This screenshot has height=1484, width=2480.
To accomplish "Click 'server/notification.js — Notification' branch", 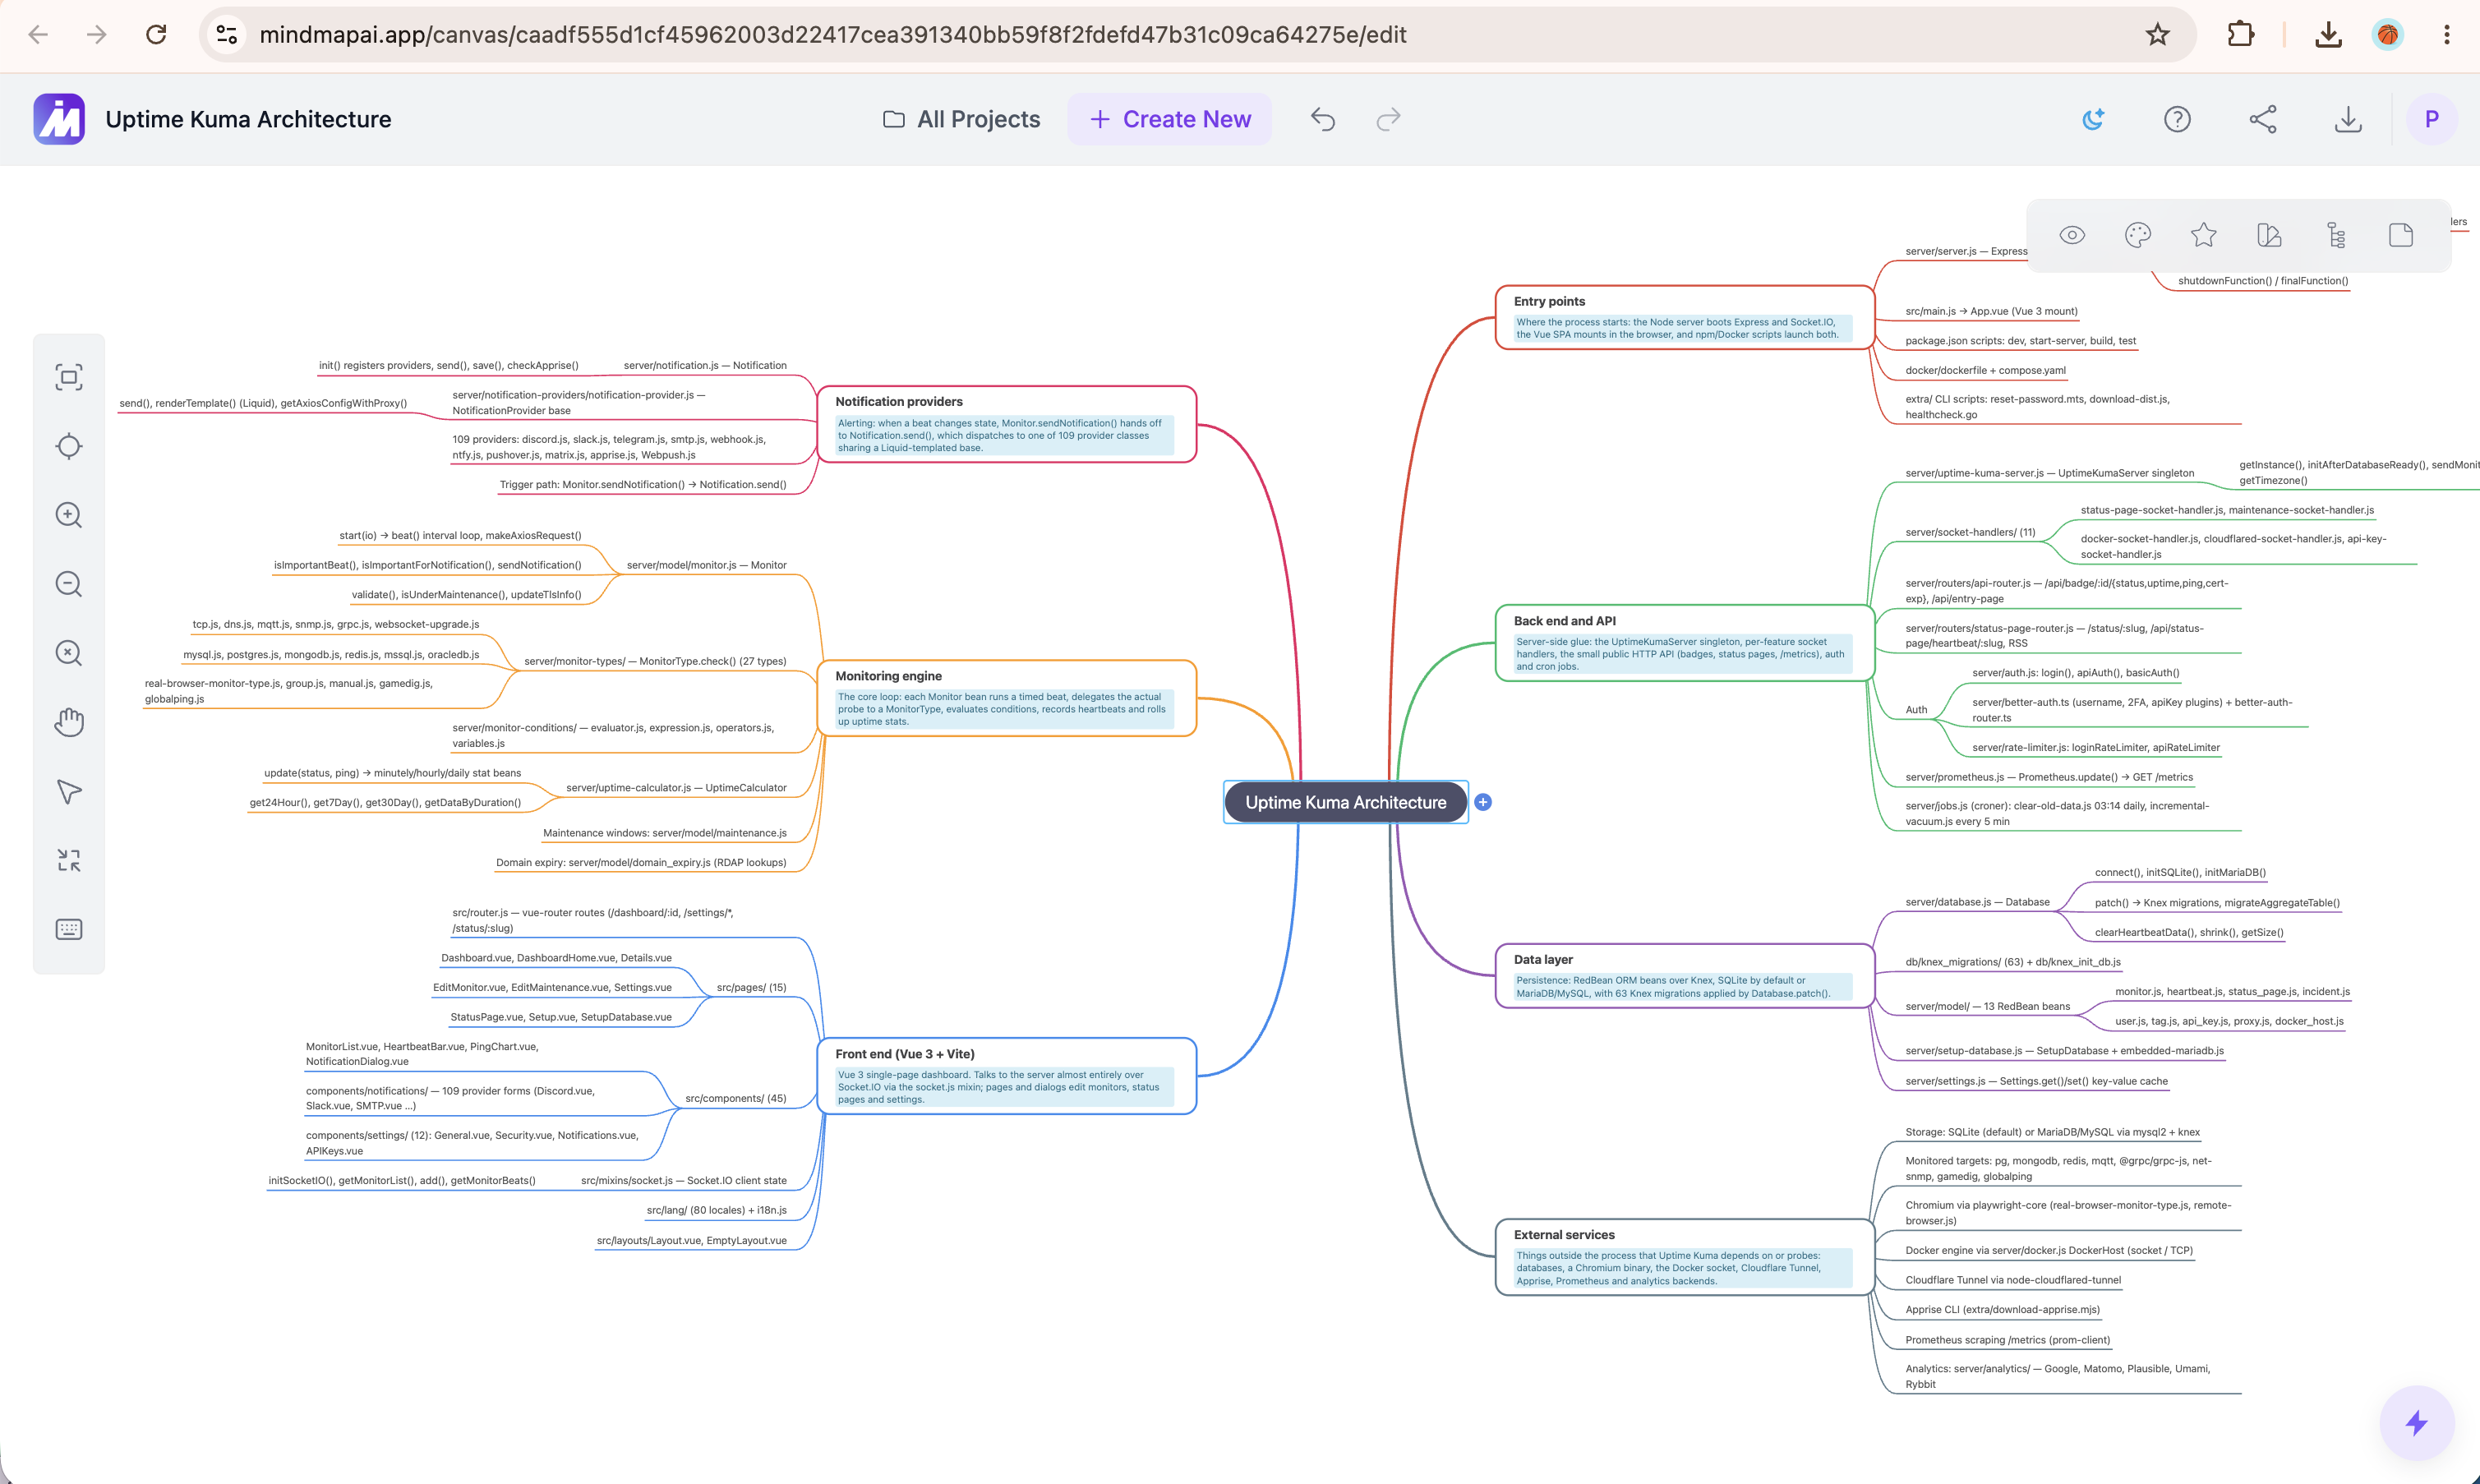I will [x=705, y=365].
